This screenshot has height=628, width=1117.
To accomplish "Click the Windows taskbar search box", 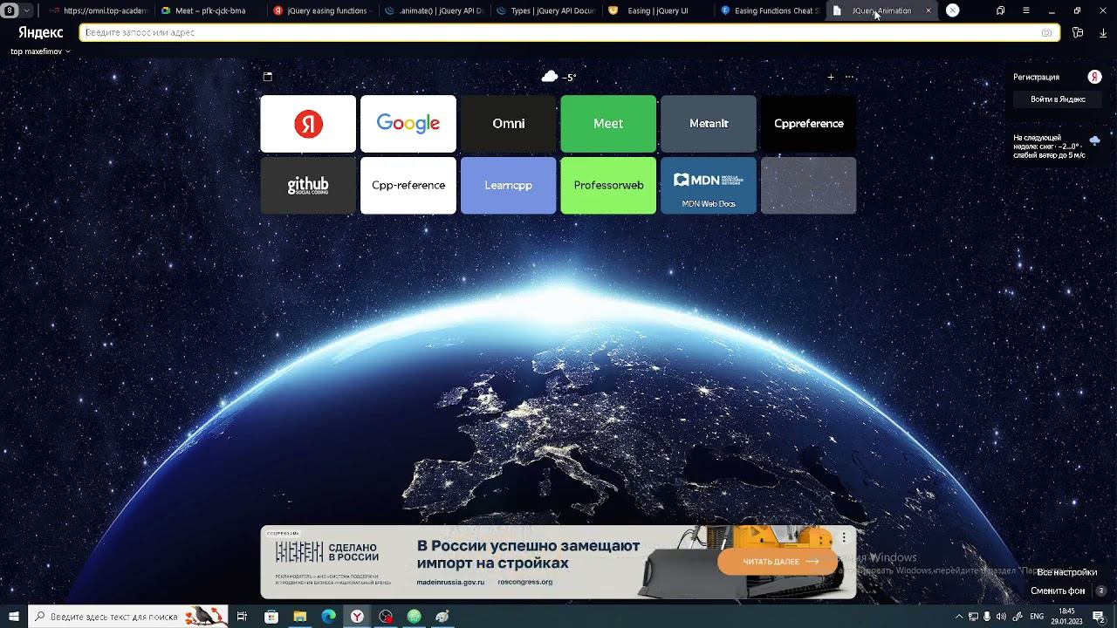I will pos(128,617).
